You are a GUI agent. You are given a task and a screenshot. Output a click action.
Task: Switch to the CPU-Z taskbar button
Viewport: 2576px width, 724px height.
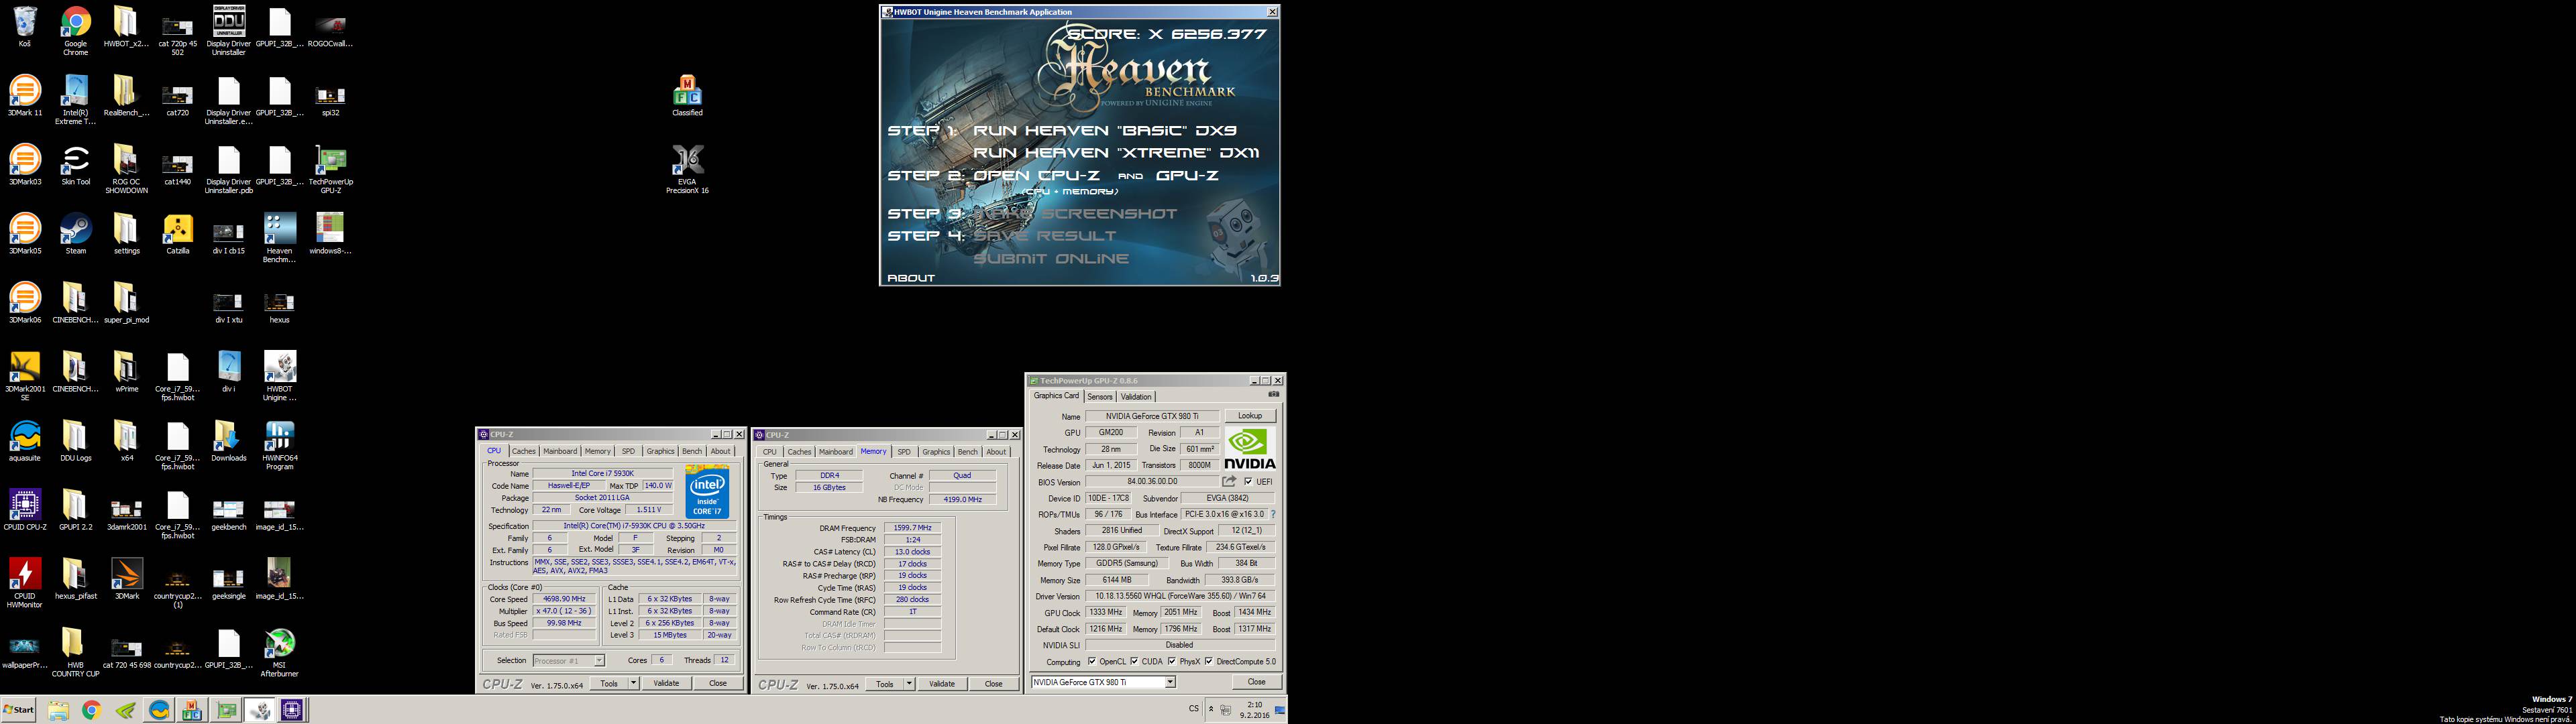[x=292, y=710]
